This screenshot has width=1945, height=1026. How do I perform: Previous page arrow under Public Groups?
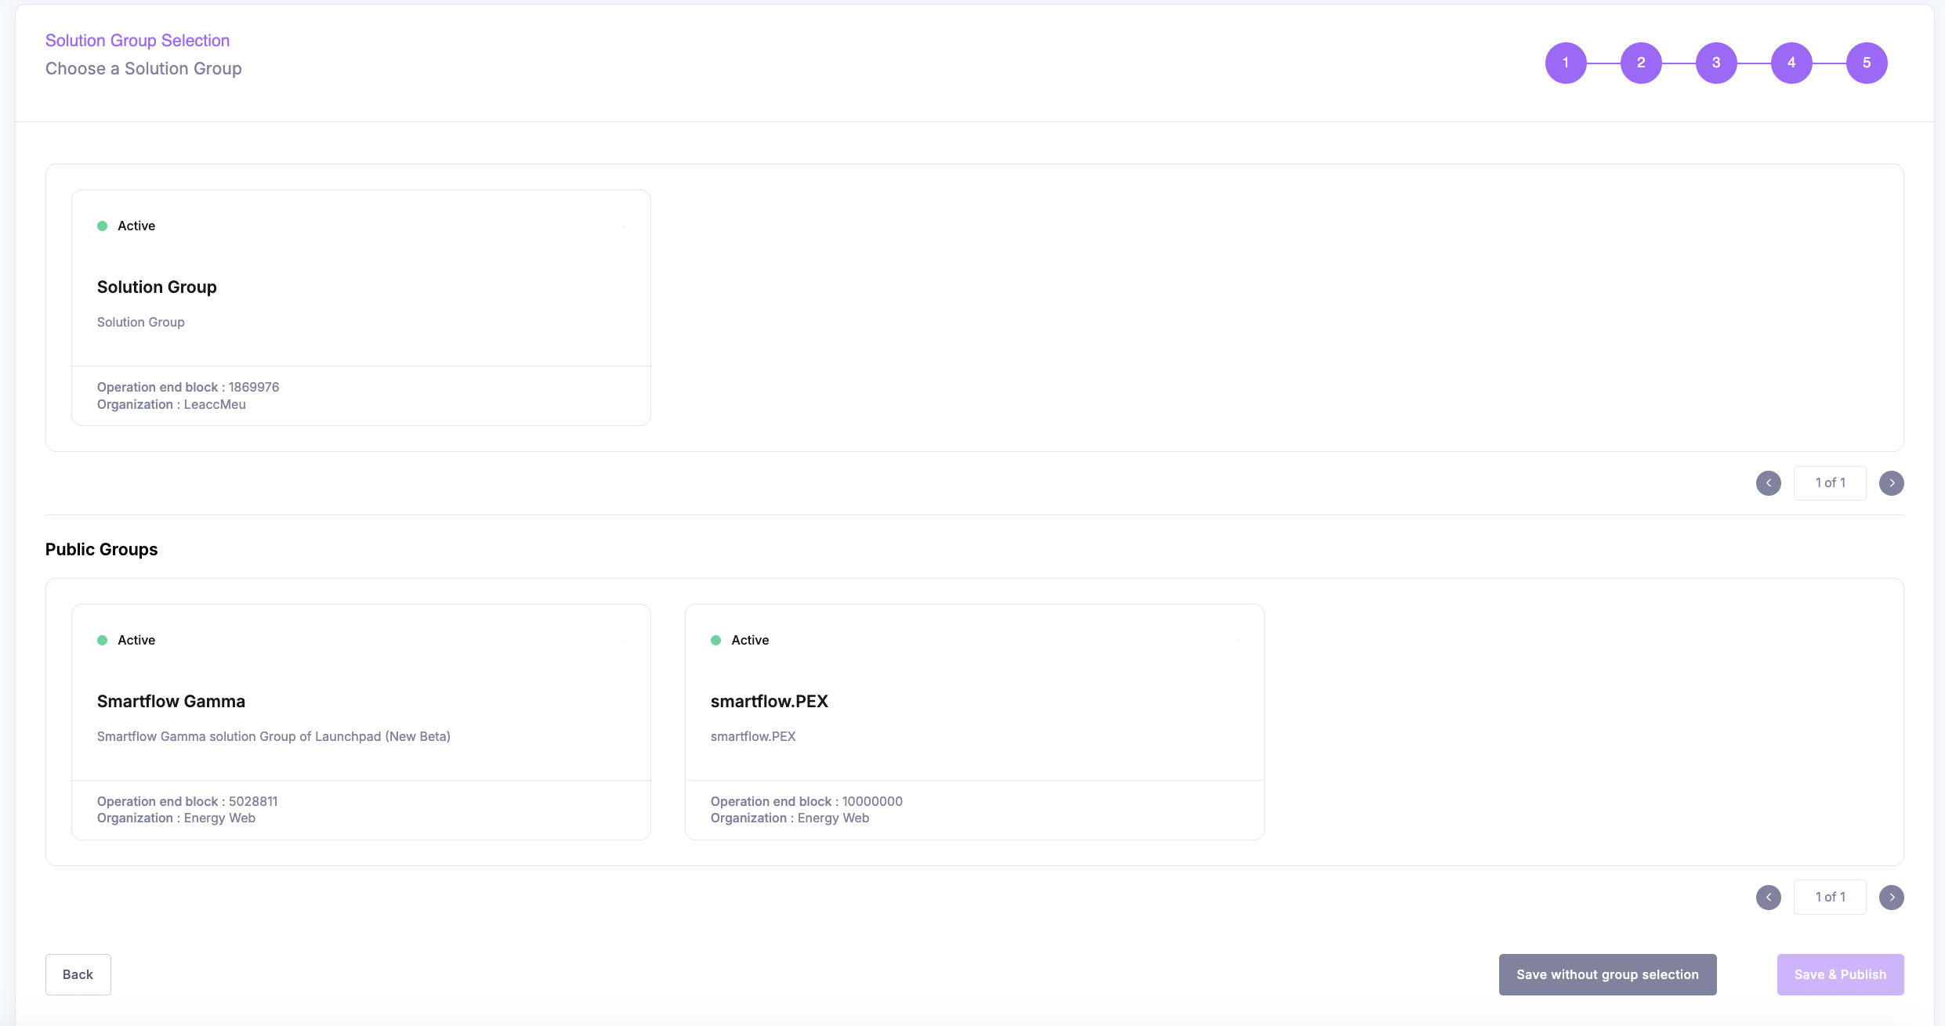(1769, 898)
